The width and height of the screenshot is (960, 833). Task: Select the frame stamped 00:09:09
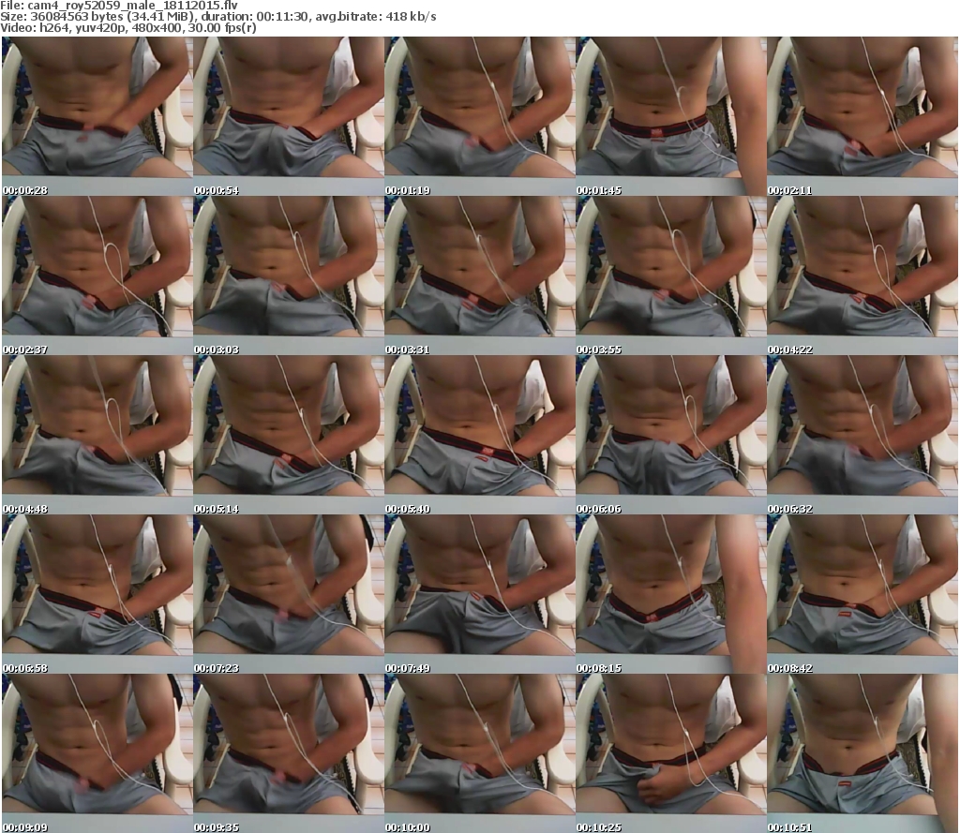click(x=97, y=753)
